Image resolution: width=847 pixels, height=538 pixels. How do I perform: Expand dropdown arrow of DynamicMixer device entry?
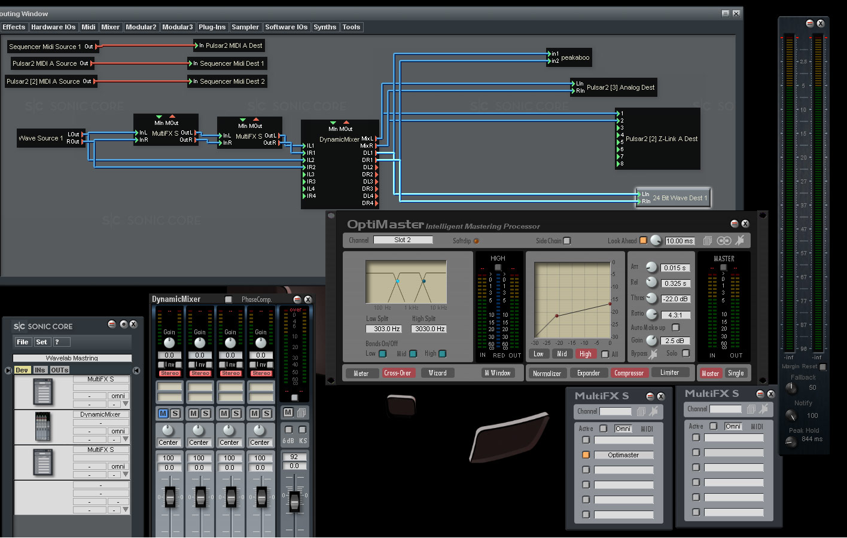click(126, 439)
